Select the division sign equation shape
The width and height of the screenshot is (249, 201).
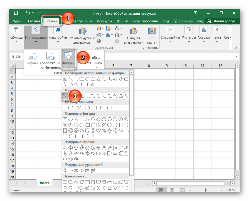coord(82,170)
